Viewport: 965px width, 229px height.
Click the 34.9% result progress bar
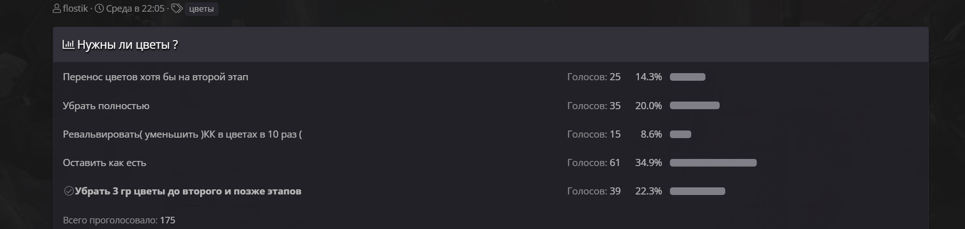pos(713,163)
